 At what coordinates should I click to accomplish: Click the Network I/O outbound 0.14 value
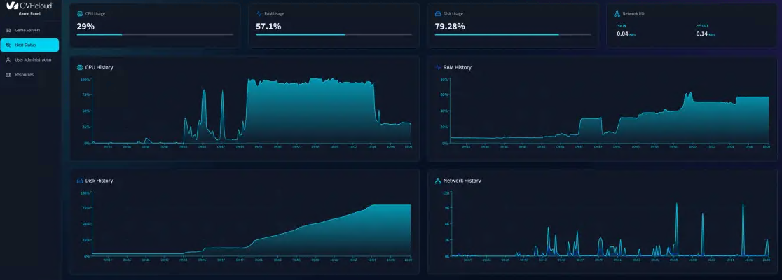click(x=701, y=34)
